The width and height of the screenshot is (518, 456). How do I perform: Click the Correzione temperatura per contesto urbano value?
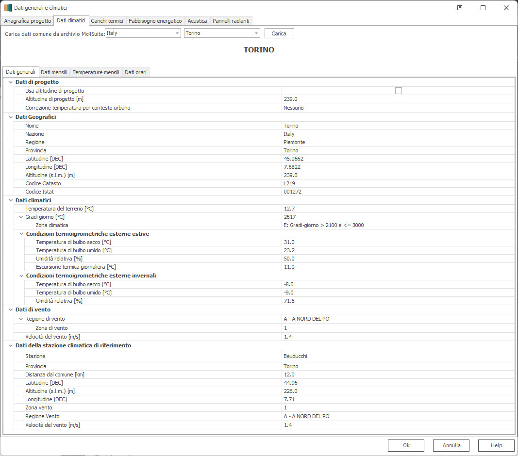[x=397, y=108]
